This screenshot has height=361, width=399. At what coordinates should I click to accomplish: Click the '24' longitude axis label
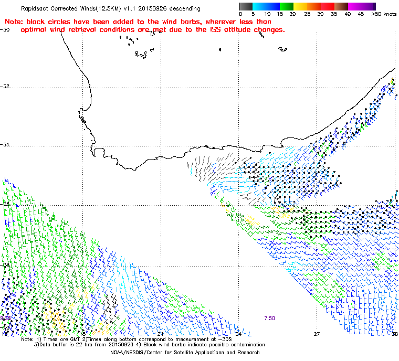[x=238, y=334]
